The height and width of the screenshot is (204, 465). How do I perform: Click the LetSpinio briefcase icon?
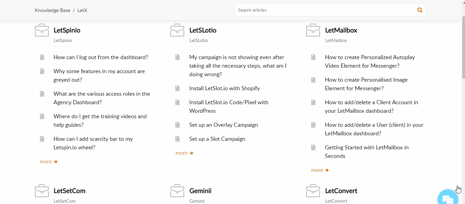tap(42, 30)
